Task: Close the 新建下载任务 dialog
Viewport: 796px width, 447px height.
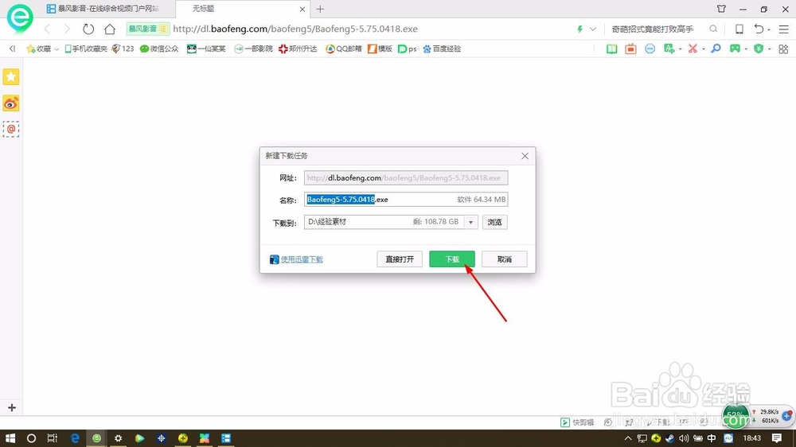Action: (525, 156)
